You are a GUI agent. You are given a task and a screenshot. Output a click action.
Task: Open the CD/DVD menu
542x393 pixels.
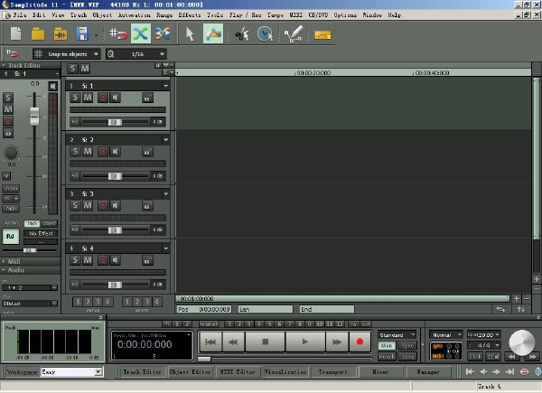318,14
